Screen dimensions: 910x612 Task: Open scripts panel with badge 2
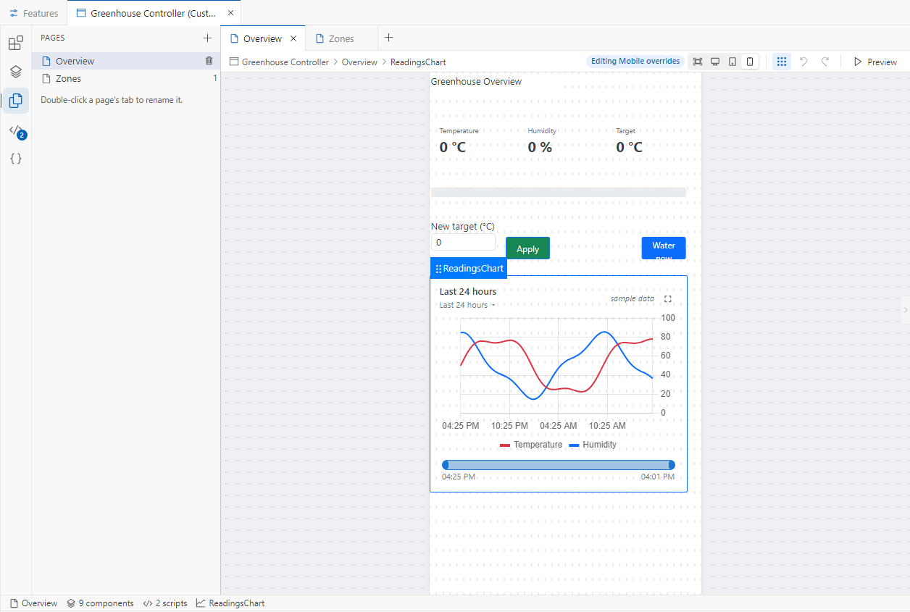click(16, 130)
